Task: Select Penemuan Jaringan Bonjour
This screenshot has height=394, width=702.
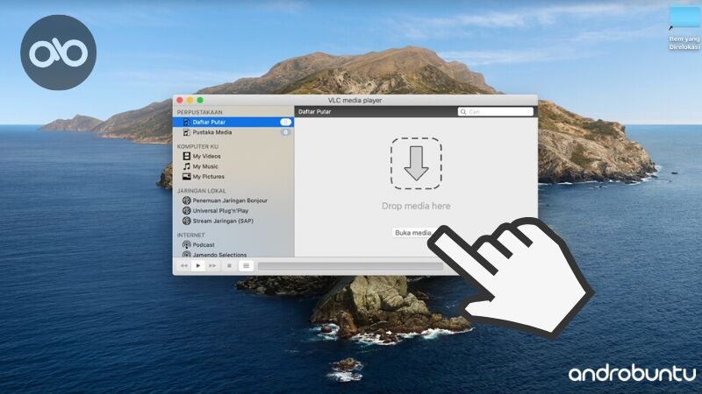Action: point(230,201)
